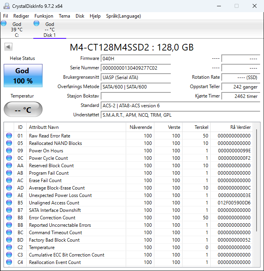This screenshot has height=271, width=264.
Task: Click the 2462 timer hours field
Action: [240, 96]
